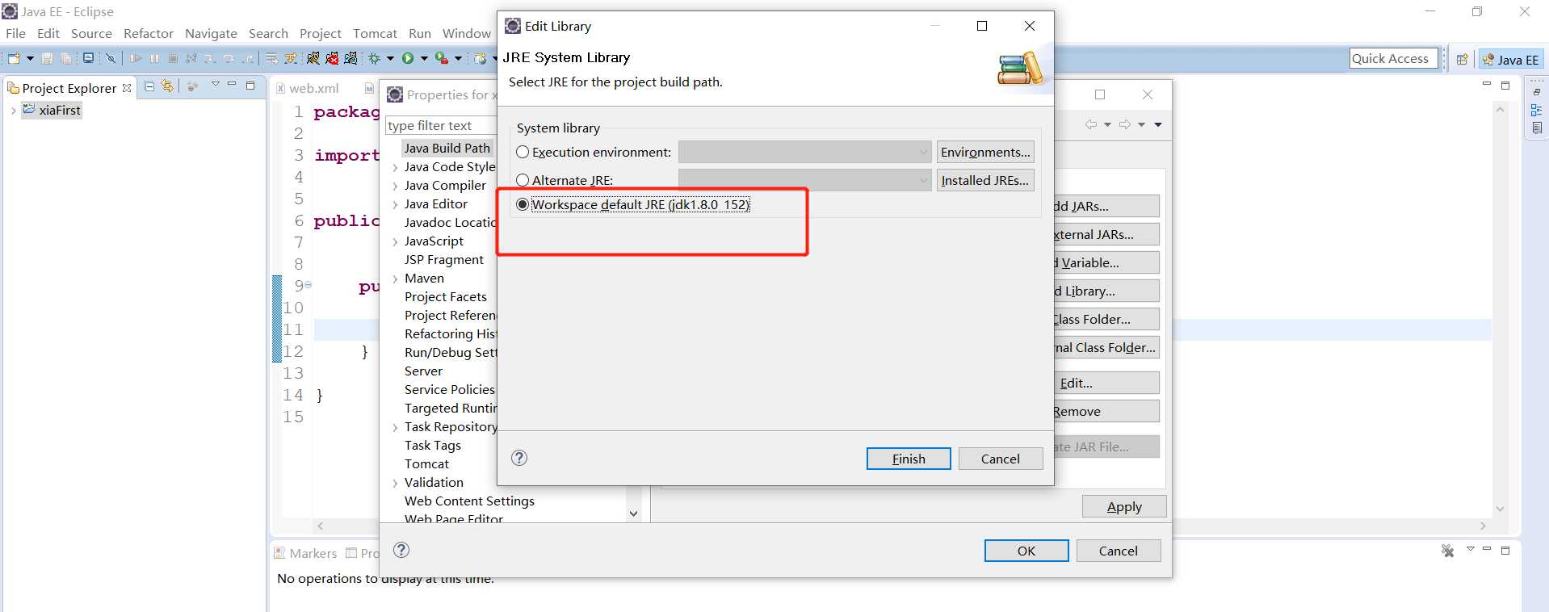
Task: Open the File menu
Action: coord(15,33)
